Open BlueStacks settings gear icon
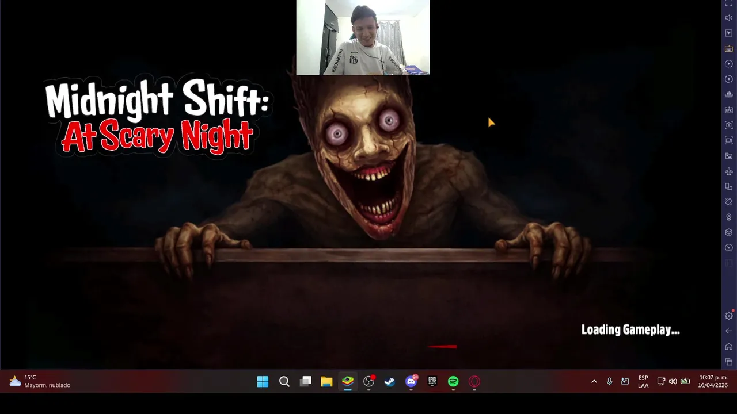Image resolution: width=737 pixels, height=414 pixels. tap(728, 316)
